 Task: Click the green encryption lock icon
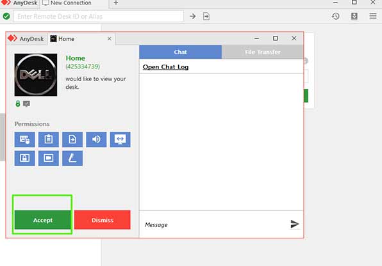17,104
